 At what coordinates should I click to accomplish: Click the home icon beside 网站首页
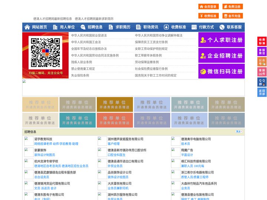pyautogui.click(x=27, y=27)
